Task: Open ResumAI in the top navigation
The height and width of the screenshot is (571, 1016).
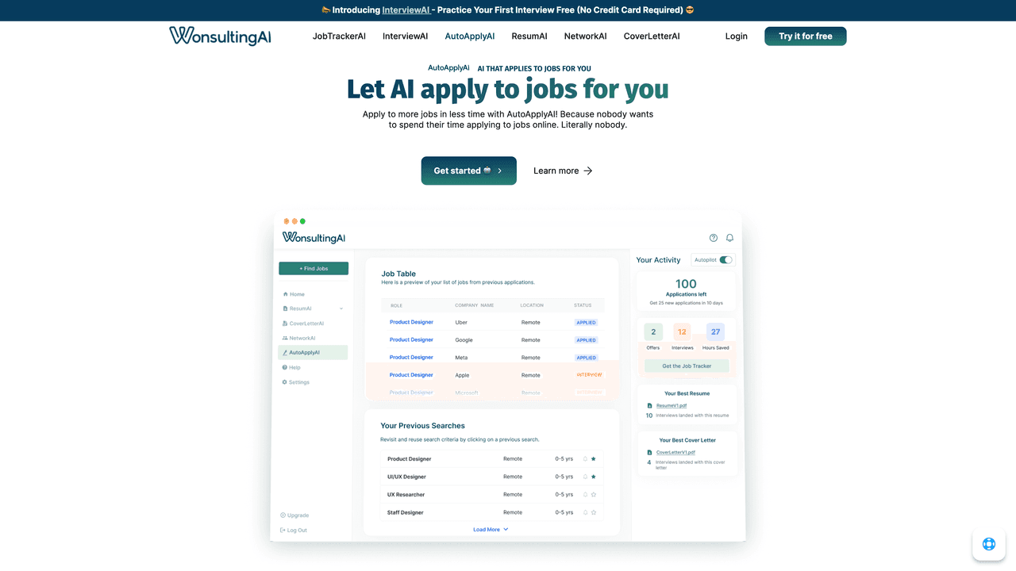Action: point(529,36)
